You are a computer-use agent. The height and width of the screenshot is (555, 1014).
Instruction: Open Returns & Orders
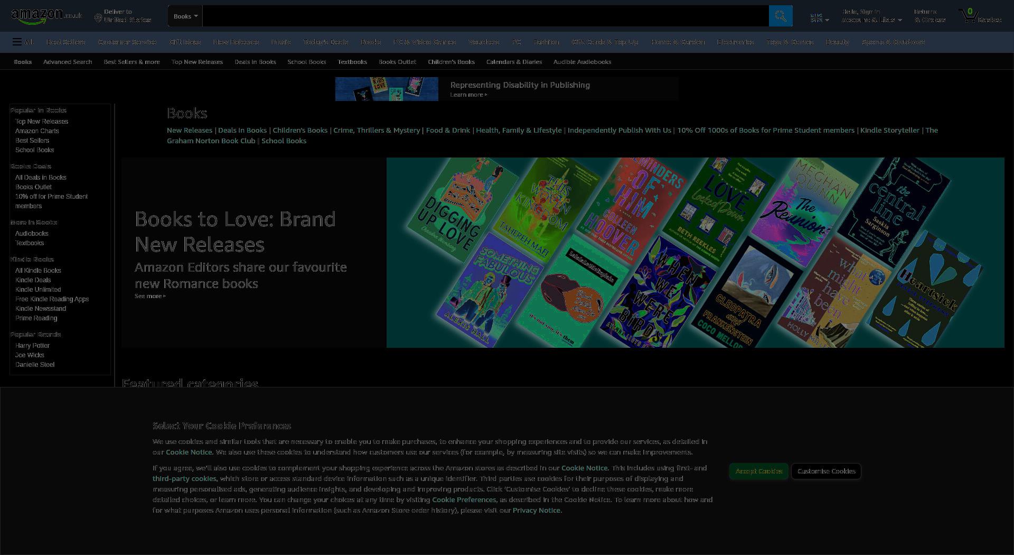coord(929,16)
